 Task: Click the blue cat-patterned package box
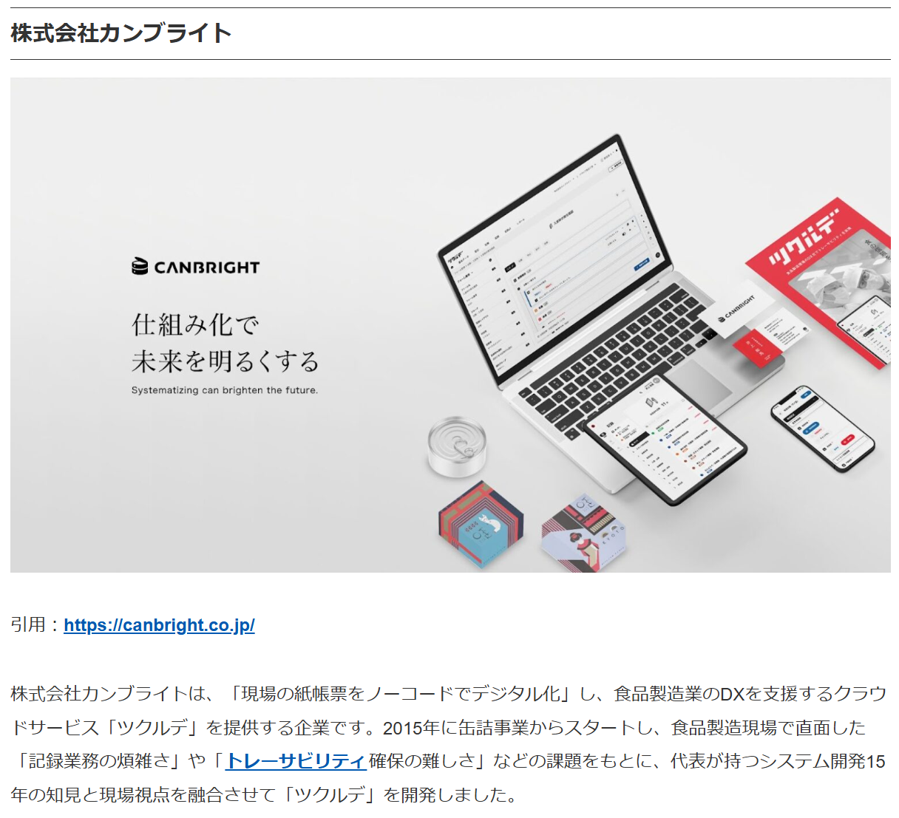pyautogui.click(x=481, y=525)
